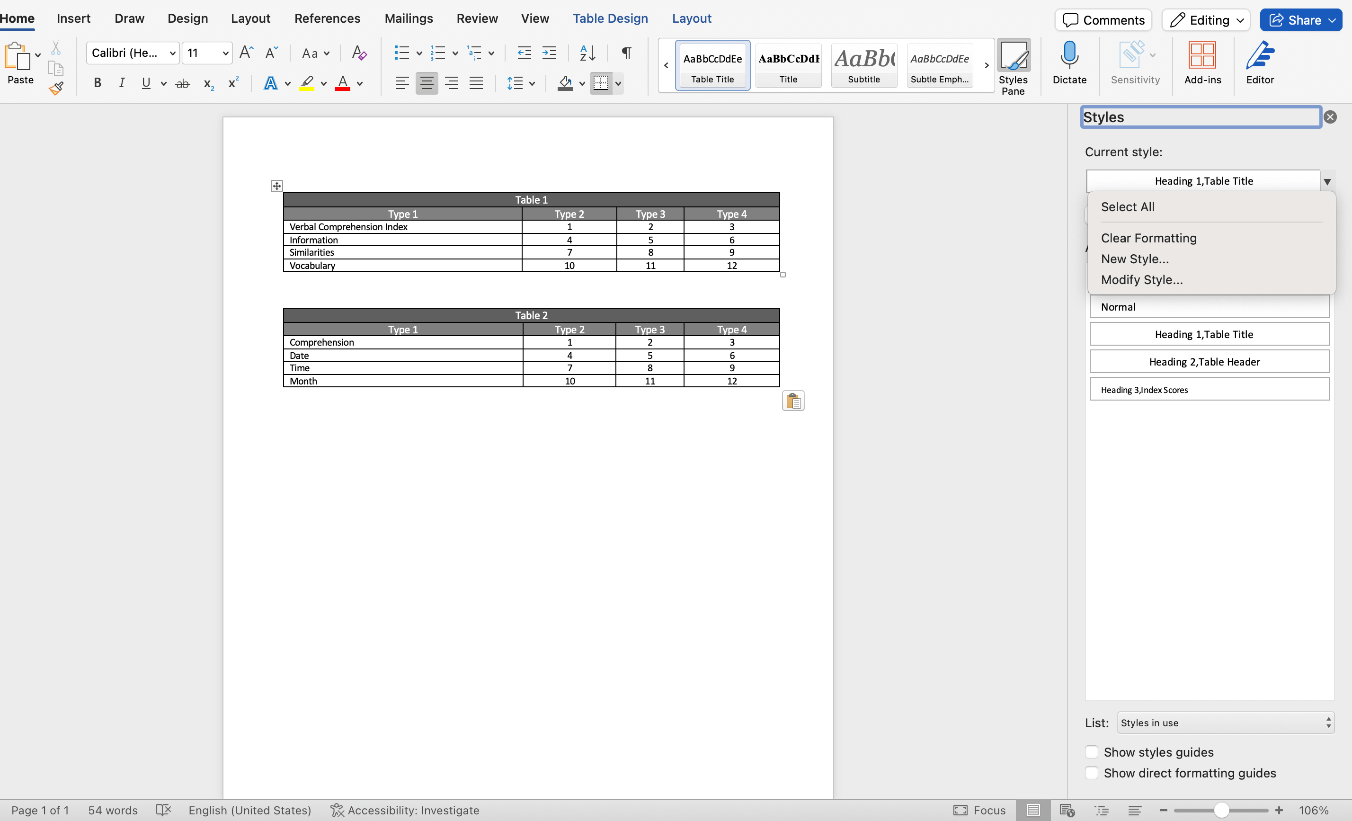Adjust the zoom slider handle
The width and height of the screenshot is (1352, 821).
point(1221,810)
